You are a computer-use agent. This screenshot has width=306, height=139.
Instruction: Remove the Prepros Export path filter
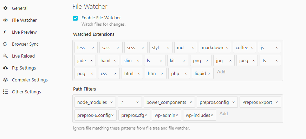[276, 102]
